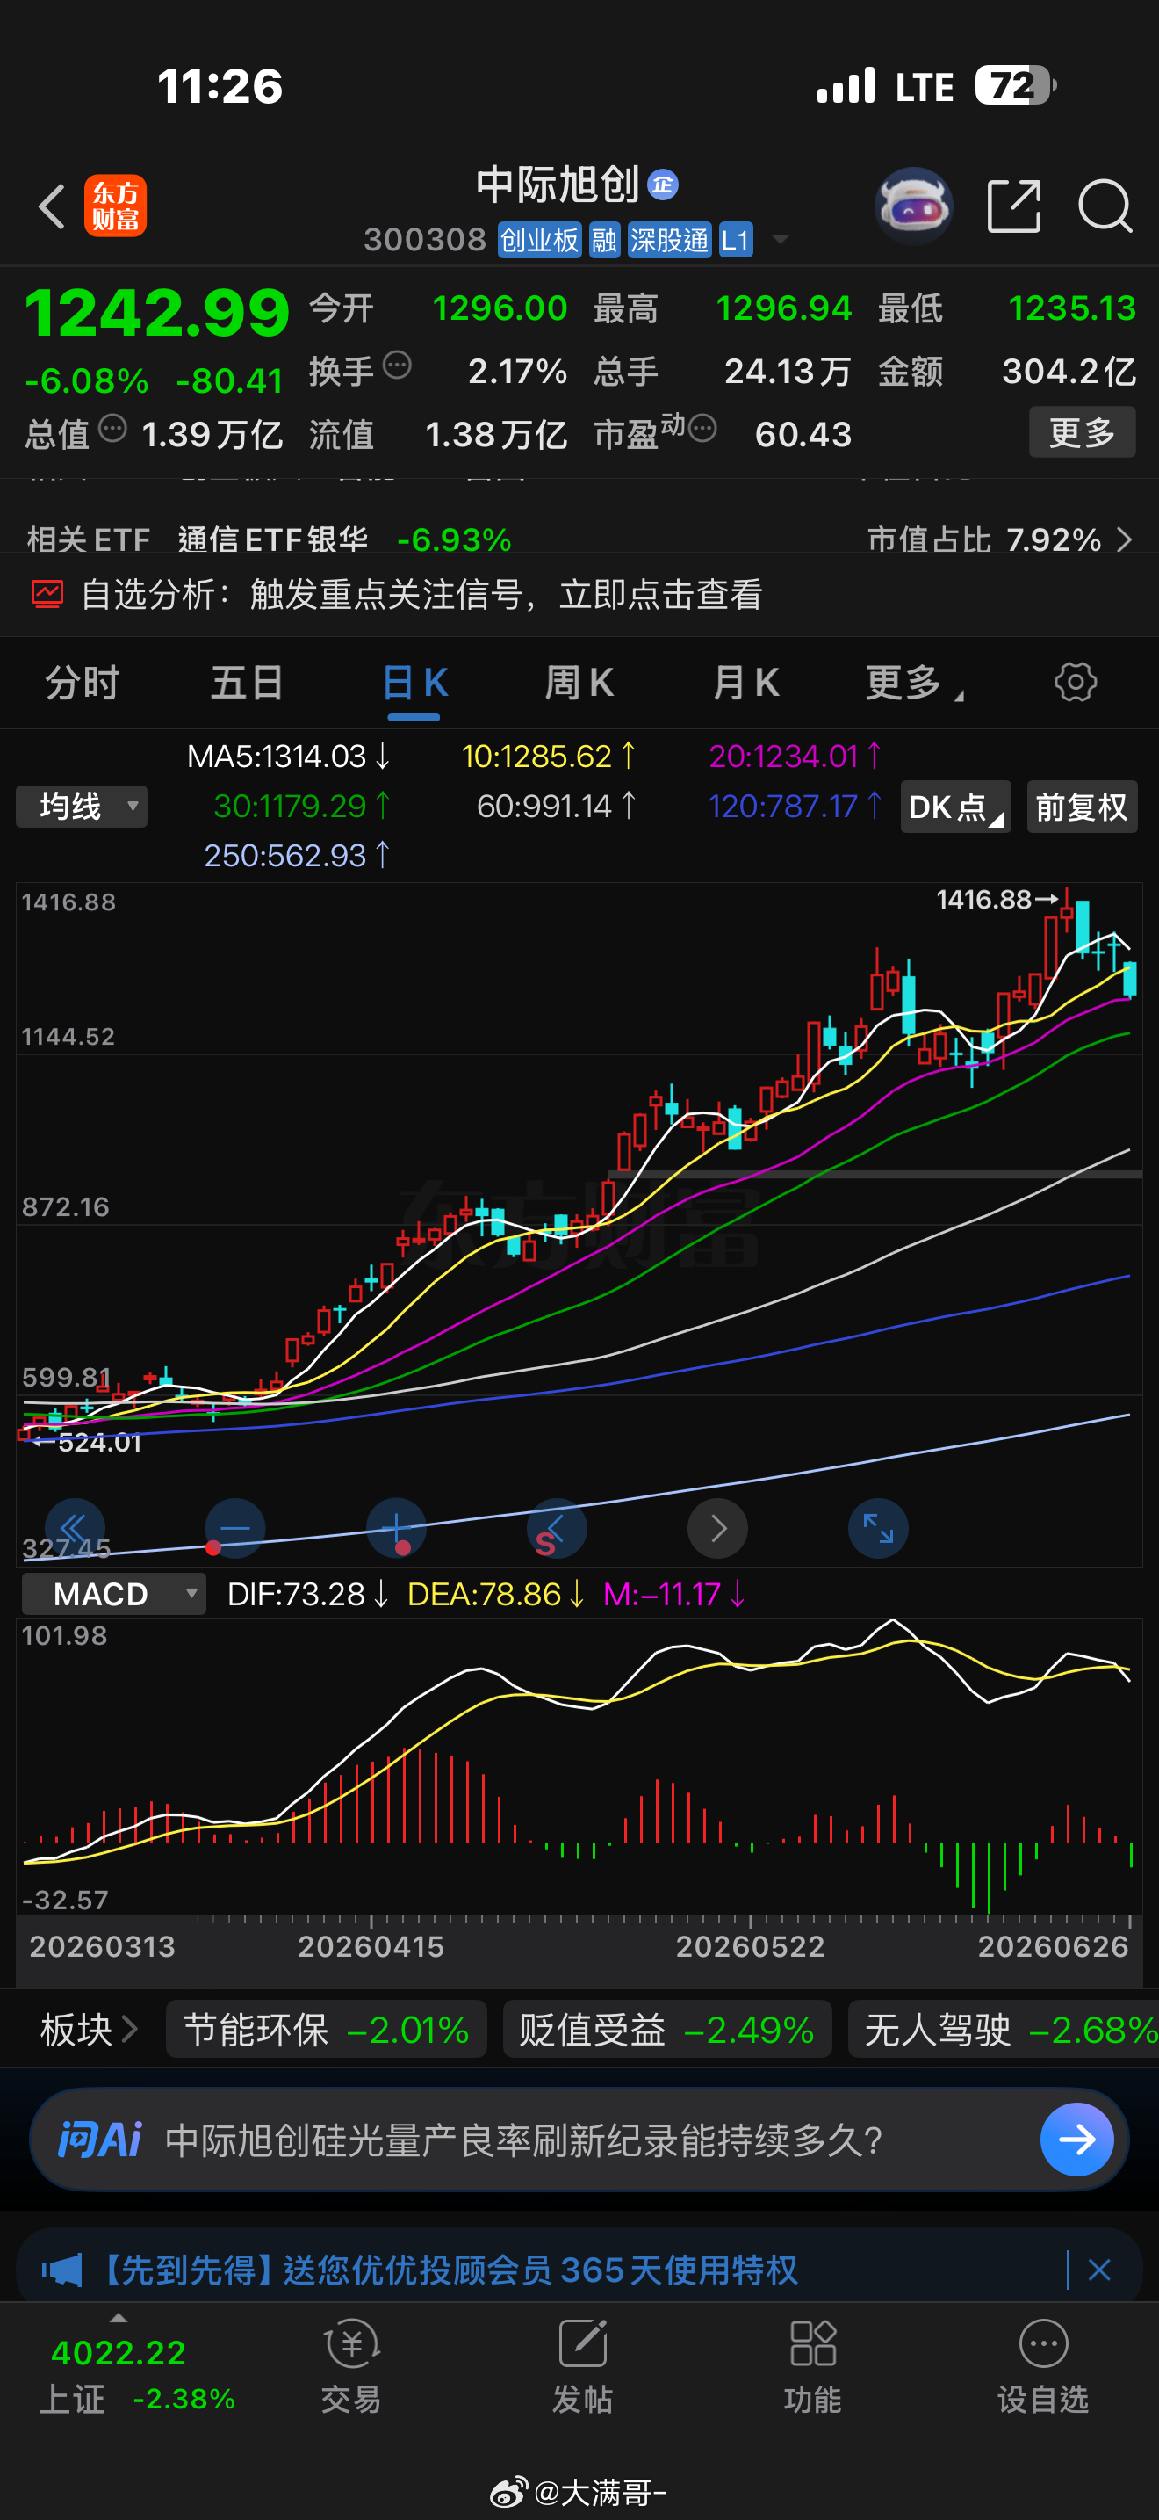Tap the 深股通 tag
Screen dimensions: 1159x2520
669,240
